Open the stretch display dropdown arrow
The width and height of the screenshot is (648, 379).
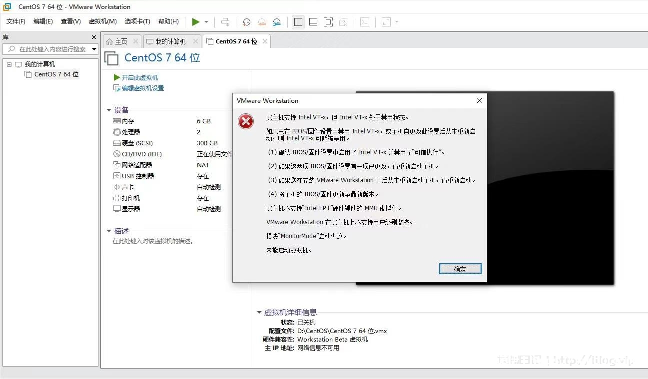point(397,22)
